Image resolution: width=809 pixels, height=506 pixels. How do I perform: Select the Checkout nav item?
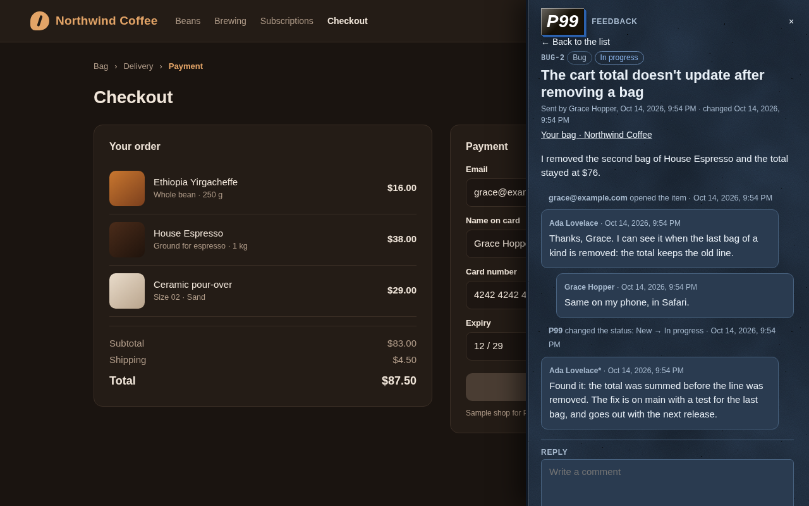(348, 21)
